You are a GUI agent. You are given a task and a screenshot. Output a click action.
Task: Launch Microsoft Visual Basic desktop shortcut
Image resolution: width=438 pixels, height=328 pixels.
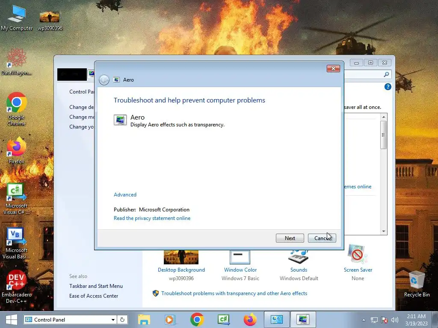click(x=16, y=243)
